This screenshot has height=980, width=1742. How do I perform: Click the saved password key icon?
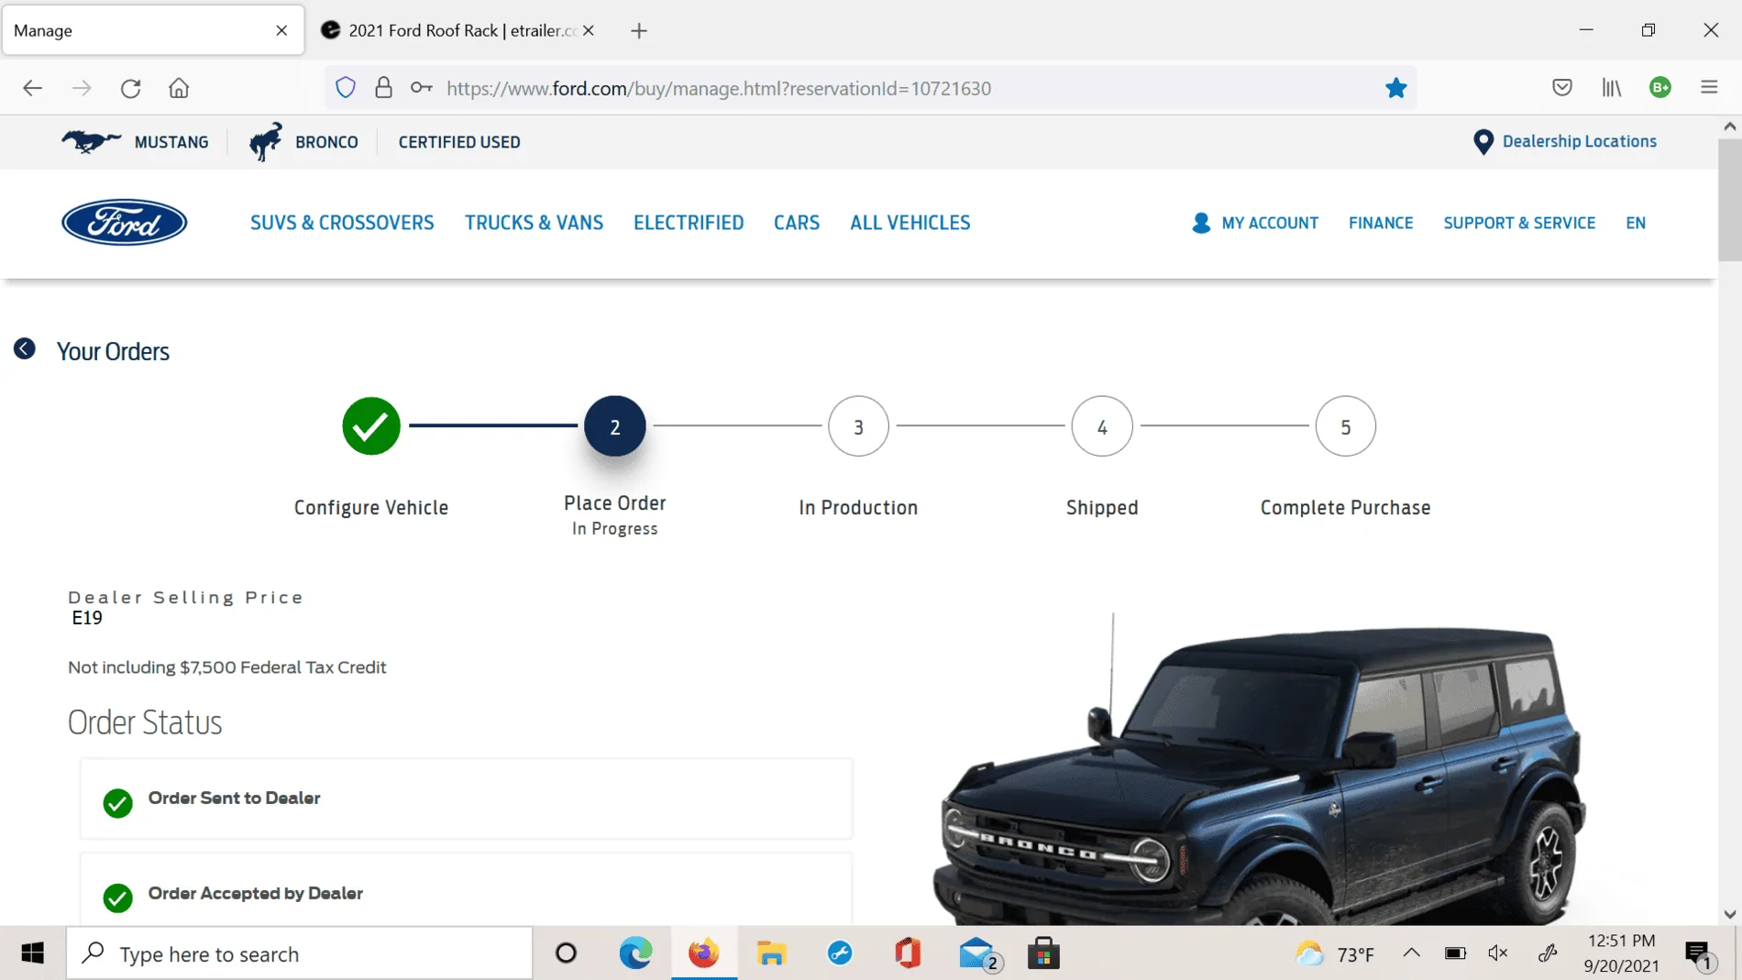click(421, 88)
